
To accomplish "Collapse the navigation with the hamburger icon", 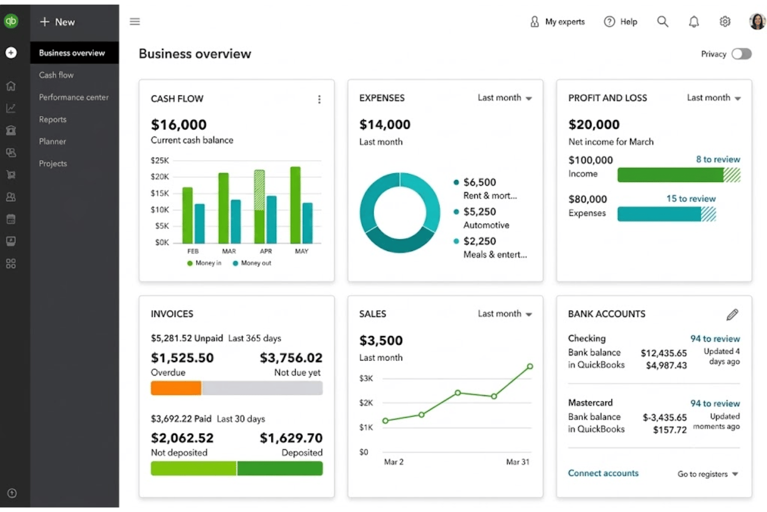I will point(135,21).
